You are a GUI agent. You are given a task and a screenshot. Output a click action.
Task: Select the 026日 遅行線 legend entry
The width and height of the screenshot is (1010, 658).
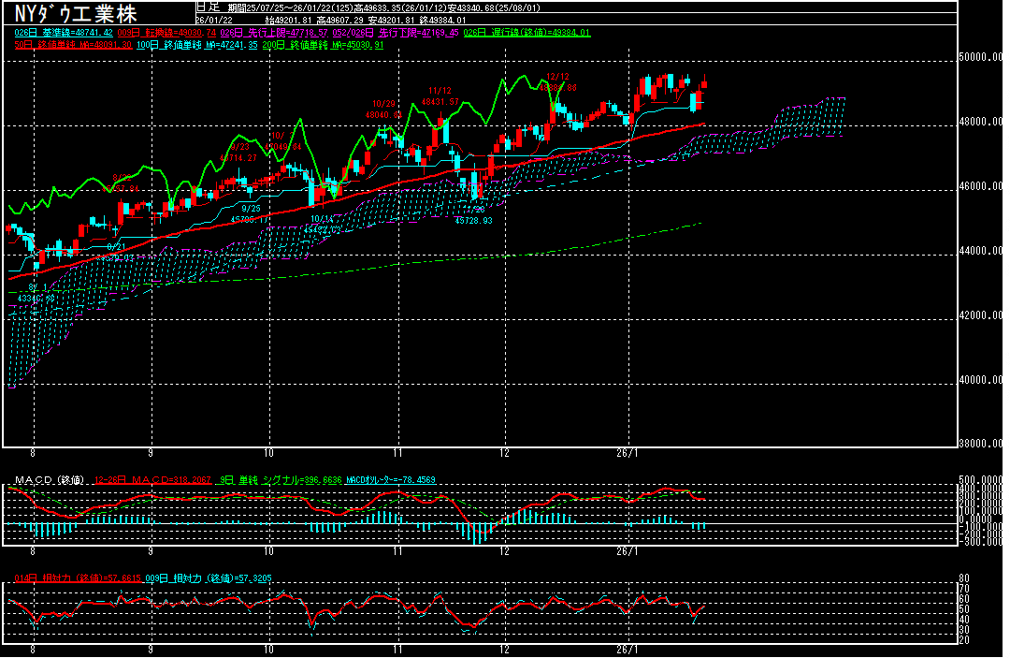tap(529, 33)
